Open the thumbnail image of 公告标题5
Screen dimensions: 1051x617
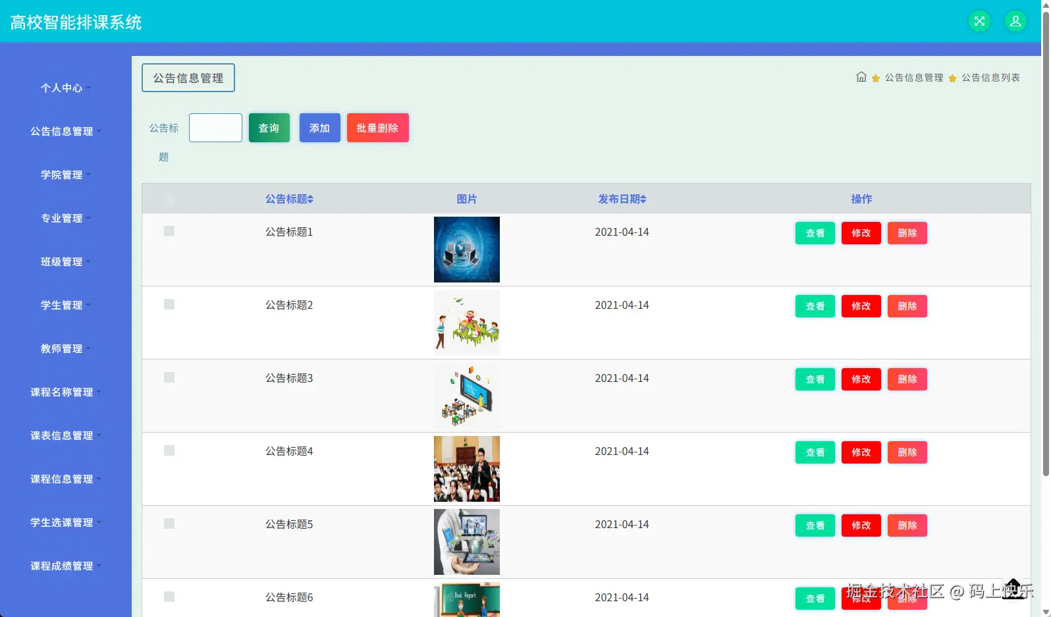click(466, 542)
